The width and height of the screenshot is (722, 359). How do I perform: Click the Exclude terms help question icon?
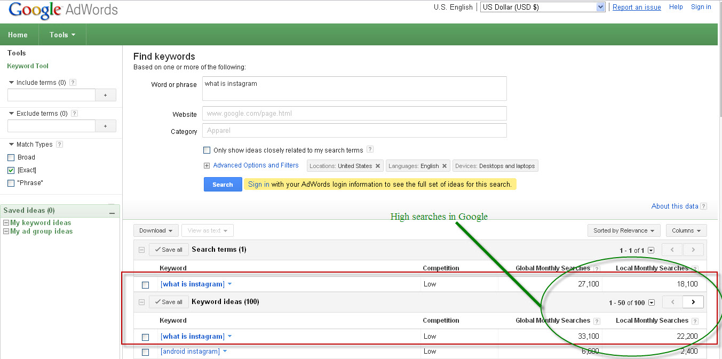coord(75,114)
